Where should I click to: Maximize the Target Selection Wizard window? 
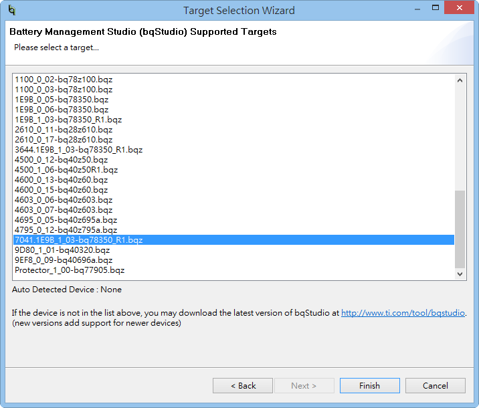pos(436,8)
